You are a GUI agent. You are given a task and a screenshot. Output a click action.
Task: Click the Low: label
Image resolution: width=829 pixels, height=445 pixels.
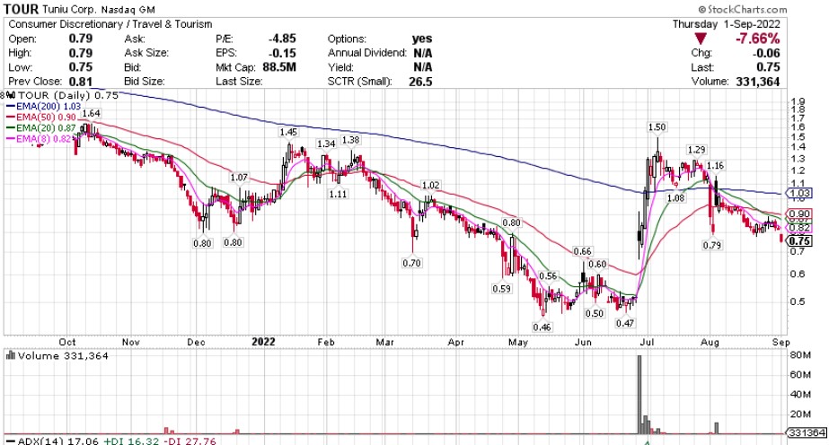(x=20, y=67)
